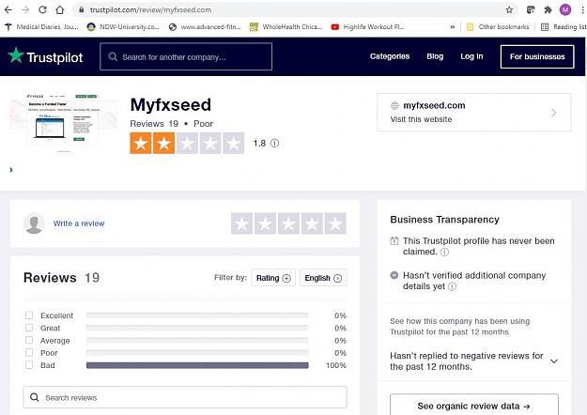The image size is (587, 415).
Task: Open the WholeHealth Chicago bookmark
Action: pos(286,27)
